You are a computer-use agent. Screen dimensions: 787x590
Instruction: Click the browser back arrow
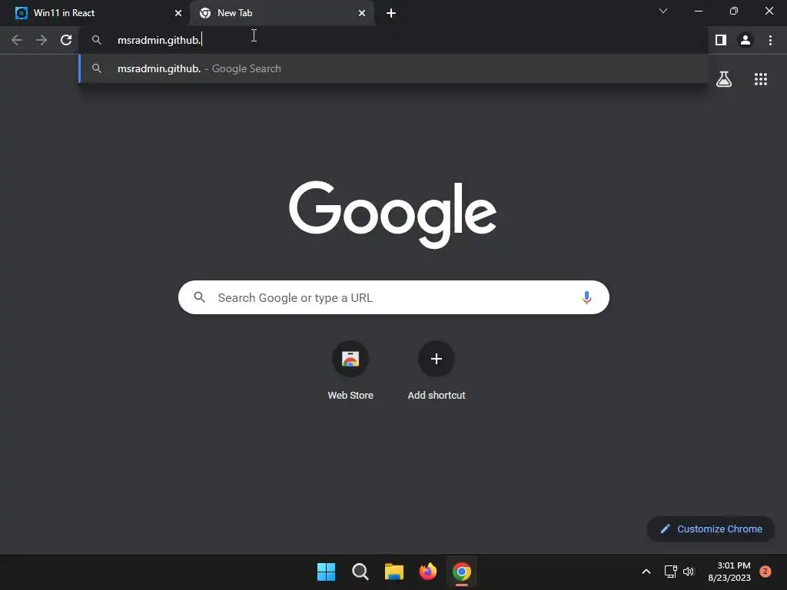tap(17, 40)
